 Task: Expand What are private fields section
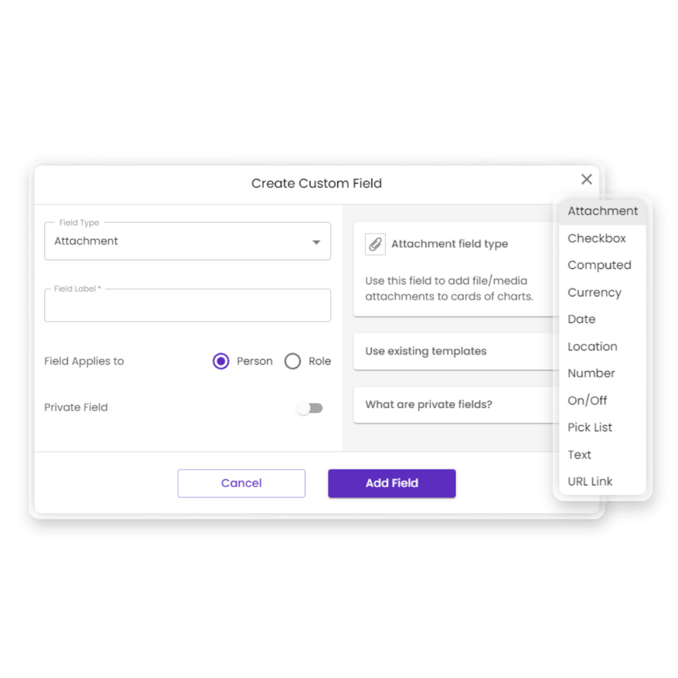point(456,405)
